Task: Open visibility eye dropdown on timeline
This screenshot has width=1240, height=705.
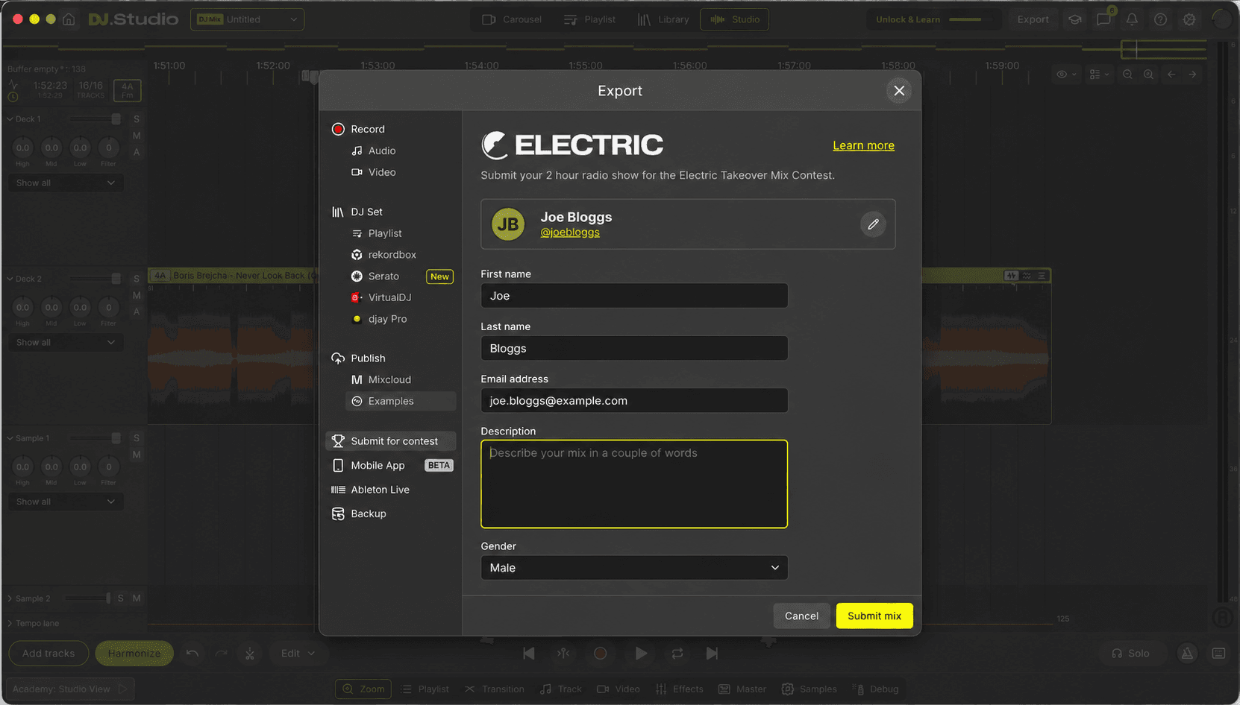Action: 1066,75
